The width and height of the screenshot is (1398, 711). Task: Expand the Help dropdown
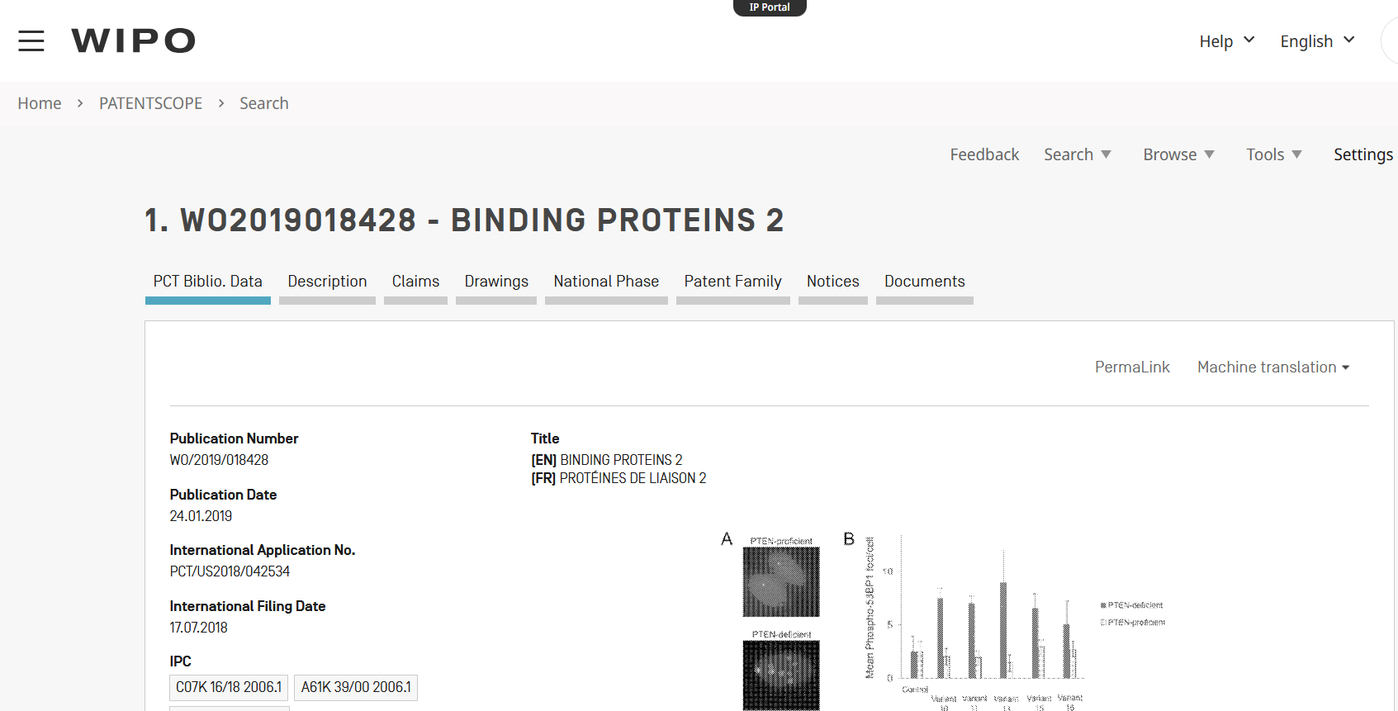coord(1226,41)
